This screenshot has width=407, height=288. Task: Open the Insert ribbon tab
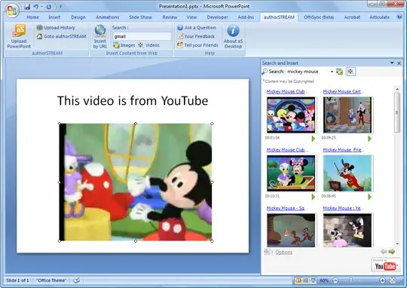[x=54, y=17]
